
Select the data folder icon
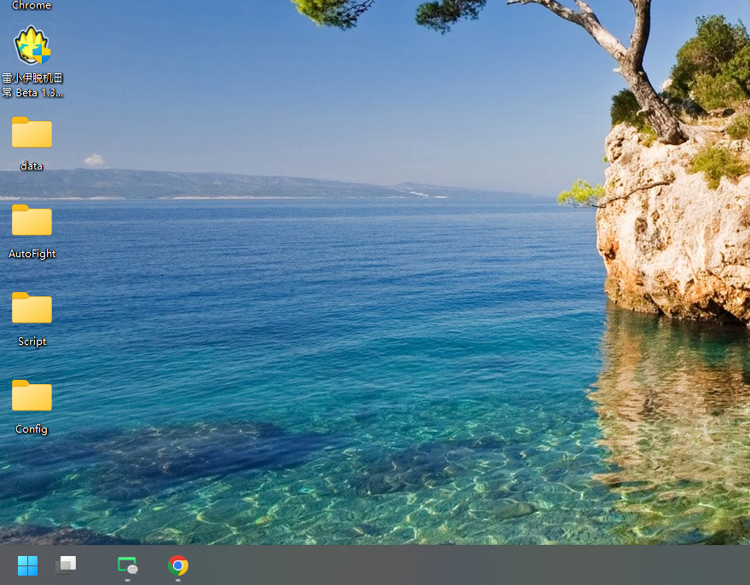tap(32, 133)
